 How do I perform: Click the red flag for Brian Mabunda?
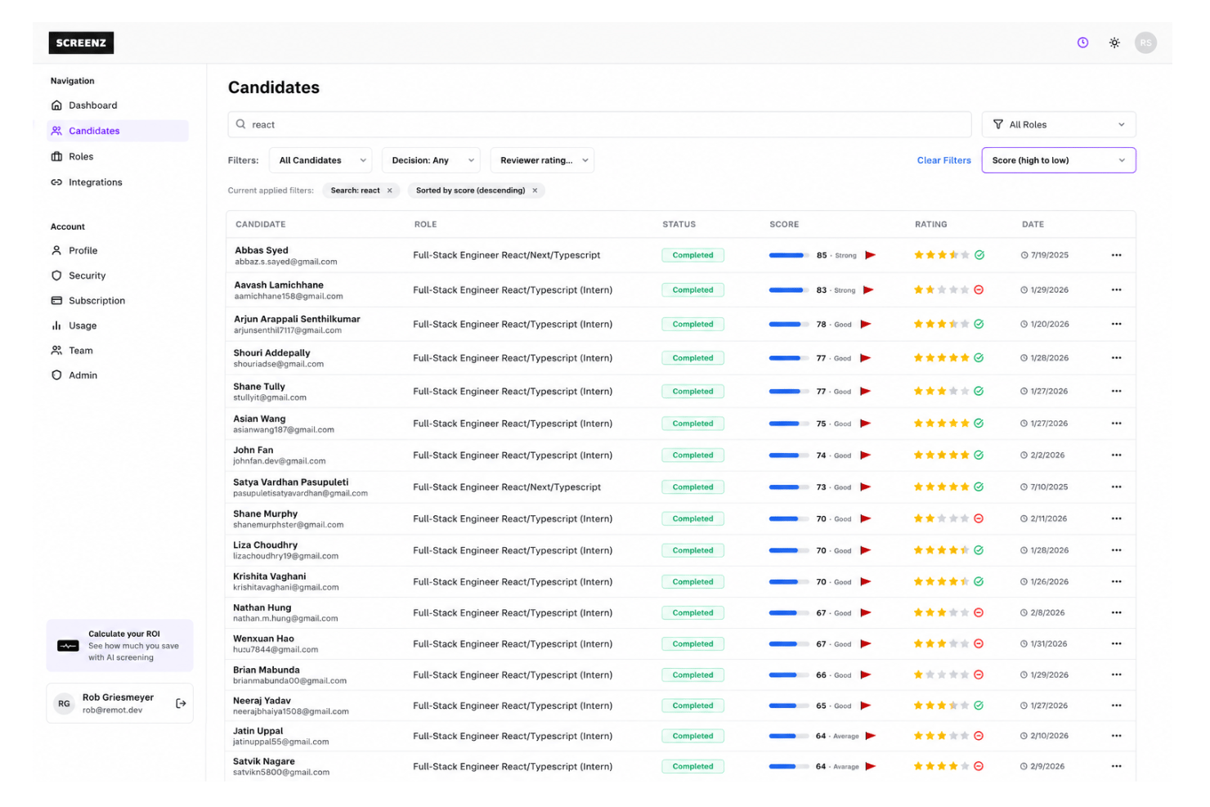866,675
